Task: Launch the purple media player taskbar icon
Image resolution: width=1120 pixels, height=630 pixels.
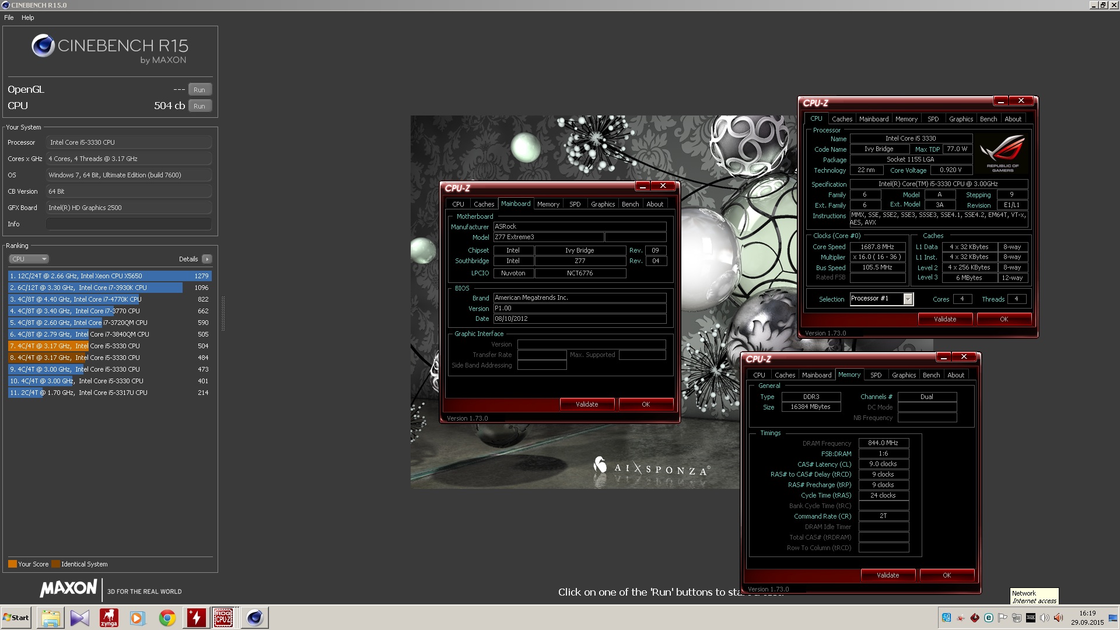Action: click(x=79, y=618)
